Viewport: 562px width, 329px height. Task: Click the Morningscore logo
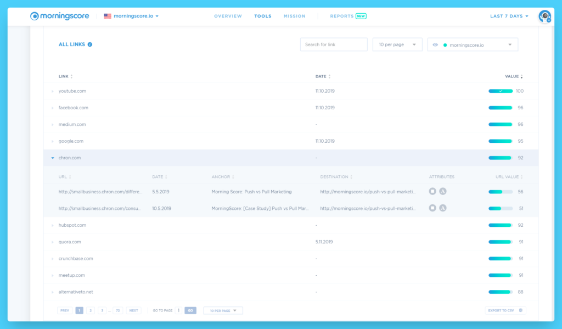[59, 16]
